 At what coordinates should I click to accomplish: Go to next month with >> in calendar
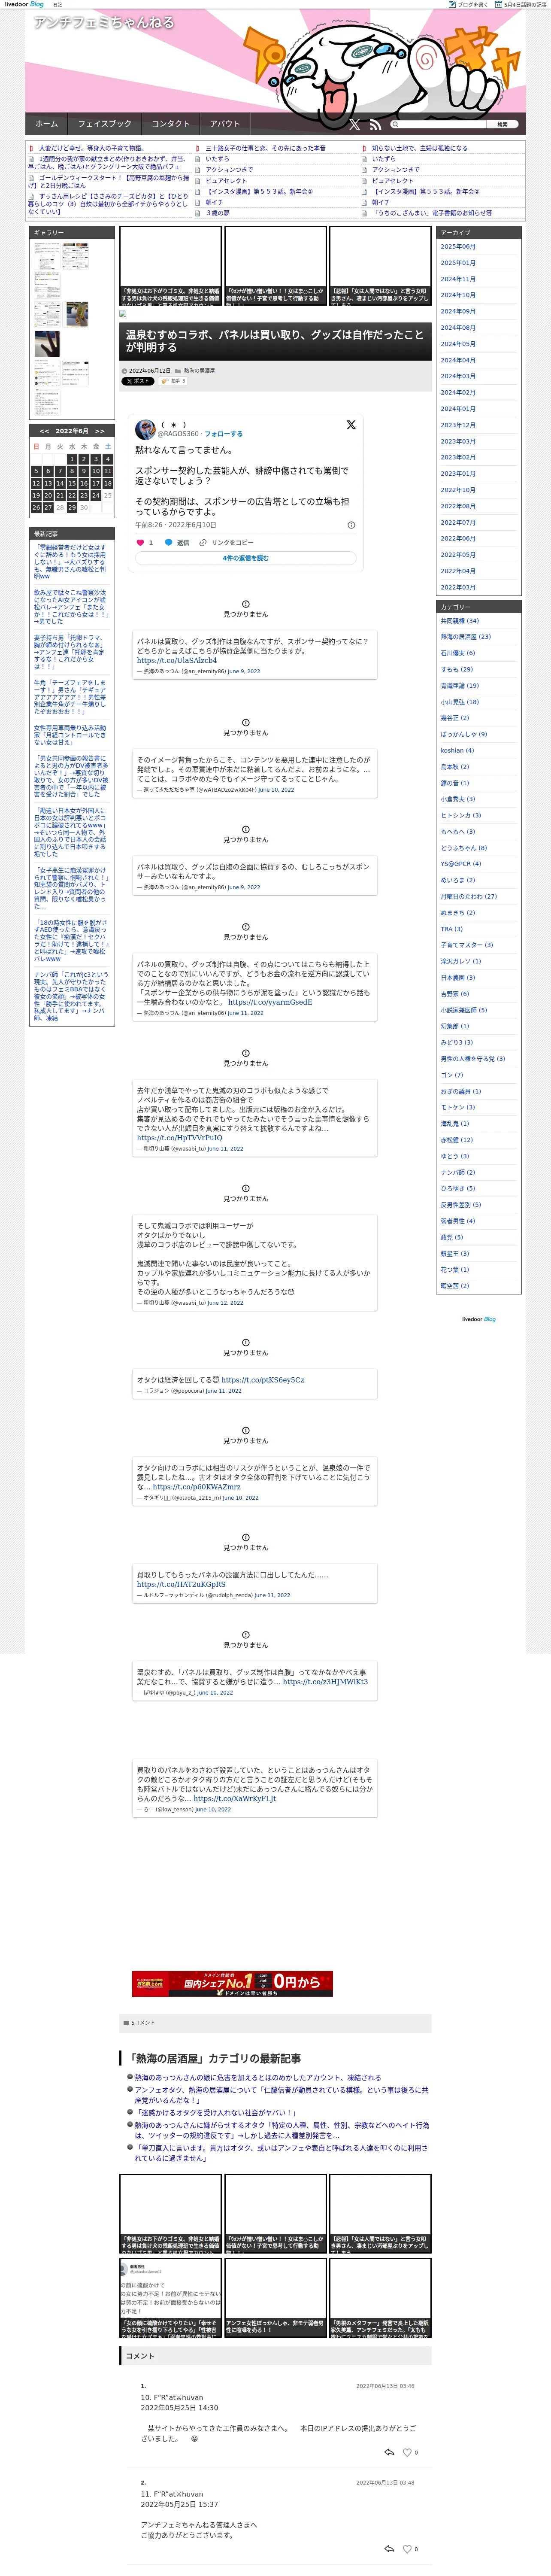pyautogui.click(x=99, y=431)
